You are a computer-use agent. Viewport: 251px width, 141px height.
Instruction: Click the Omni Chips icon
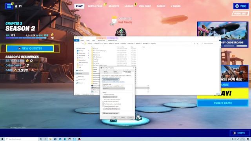point(24,65)
